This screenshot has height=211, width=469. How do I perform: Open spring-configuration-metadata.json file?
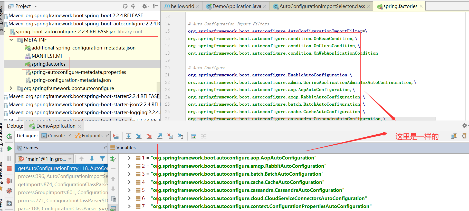coord(71,80)
